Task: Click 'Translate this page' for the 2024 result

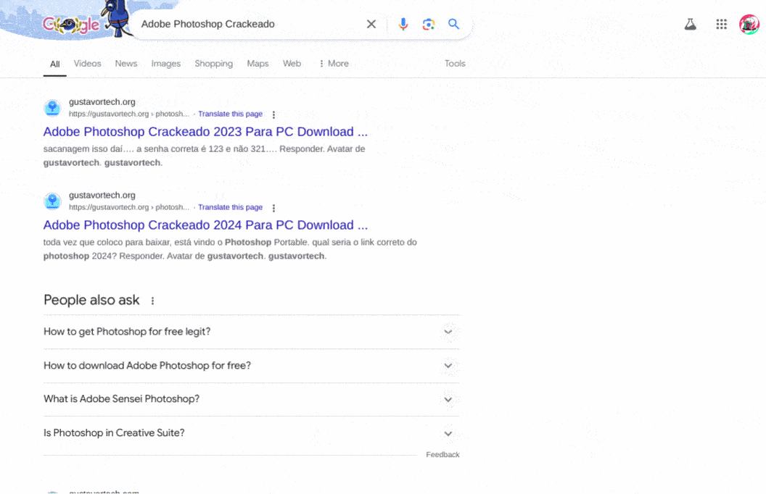Action: pos(230,207)
